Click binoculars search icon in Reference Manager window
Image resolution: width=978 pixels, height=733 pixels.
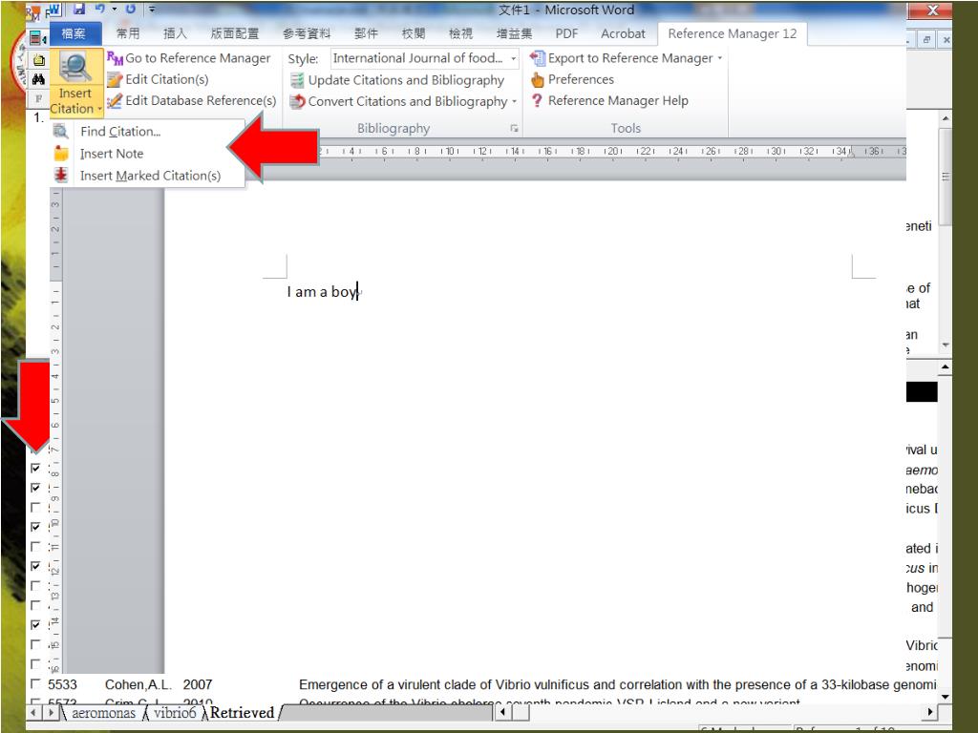tap(38, 79)
